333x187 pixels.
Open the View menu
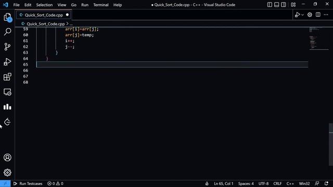click(x=62, y=5)
